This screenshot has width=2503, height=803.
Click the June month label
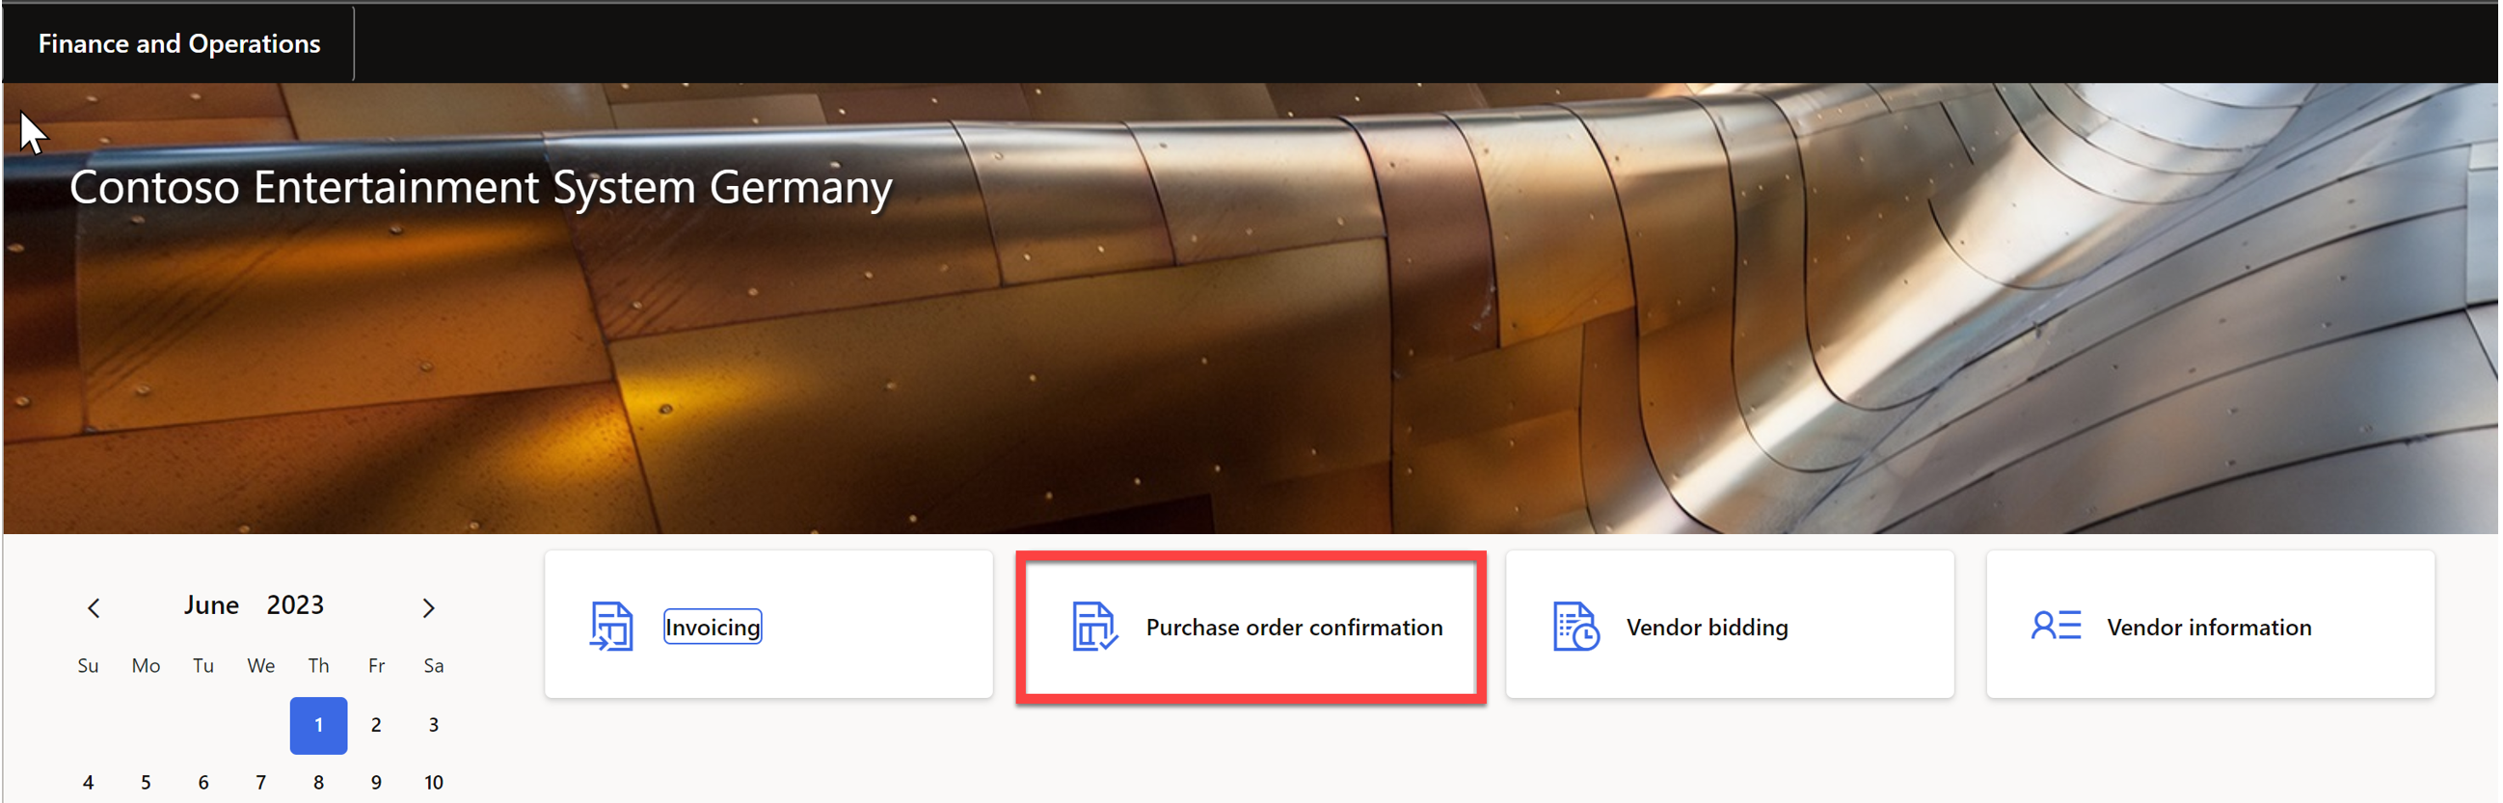(x=212, y=605)
